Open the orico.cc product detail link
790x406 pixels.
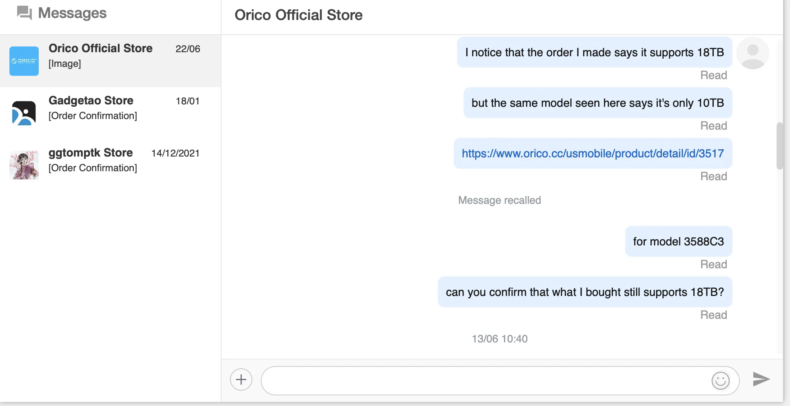(x=592, y=154)
